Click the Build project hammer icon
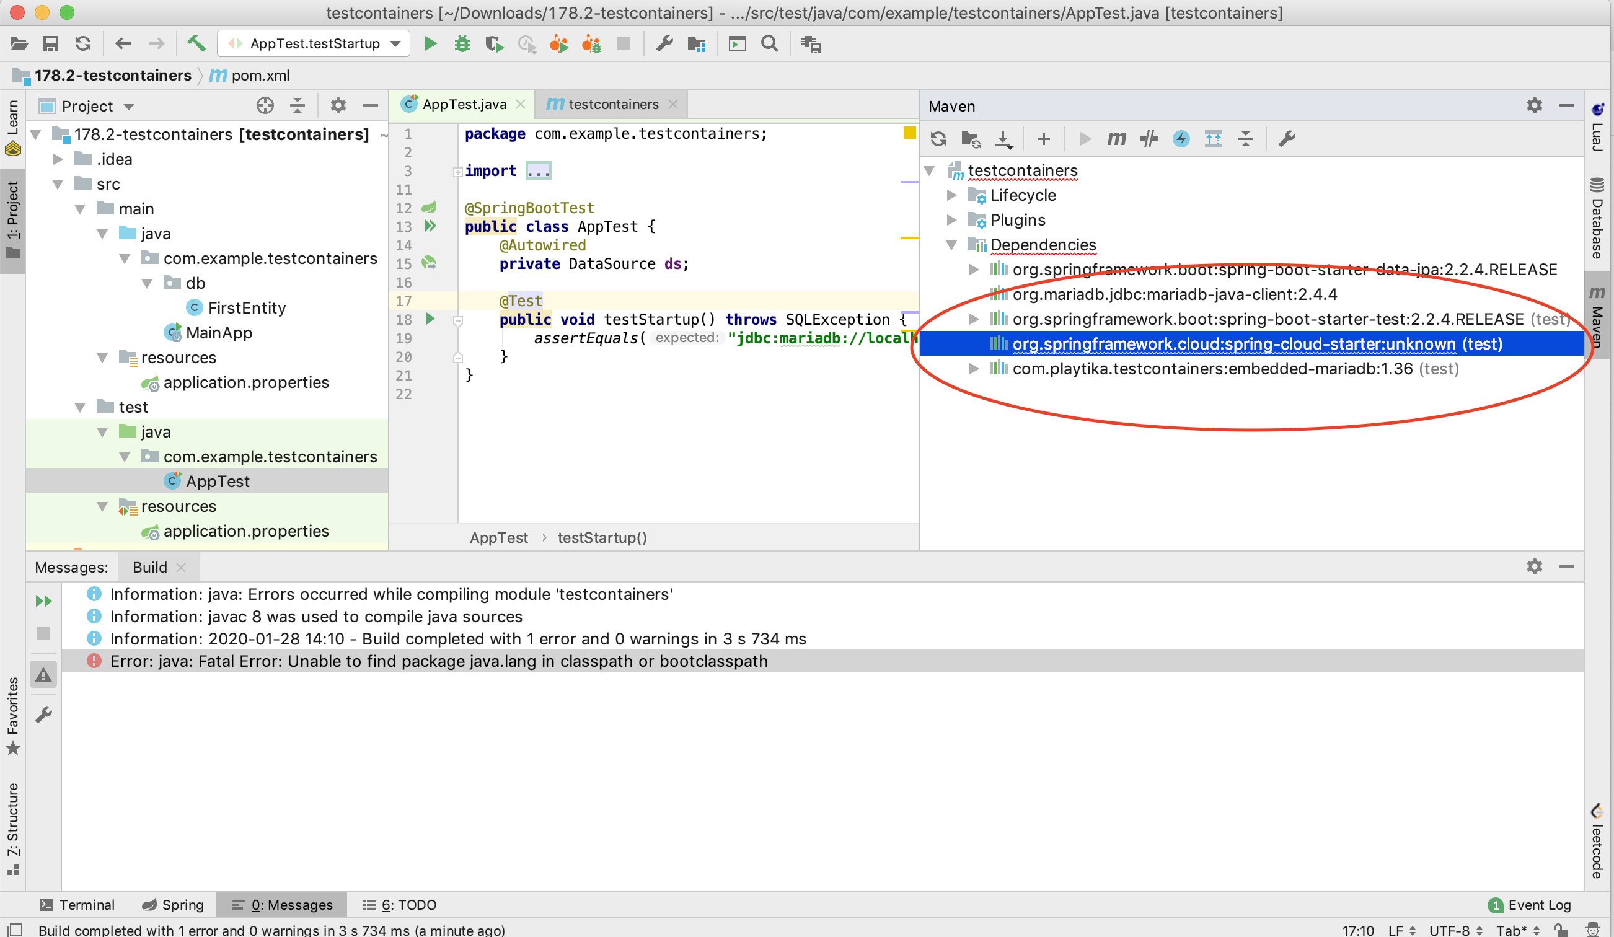Image resolution: width=1614 pixels, height=937 pixels. pyautogui.click(x=196, y=43)
